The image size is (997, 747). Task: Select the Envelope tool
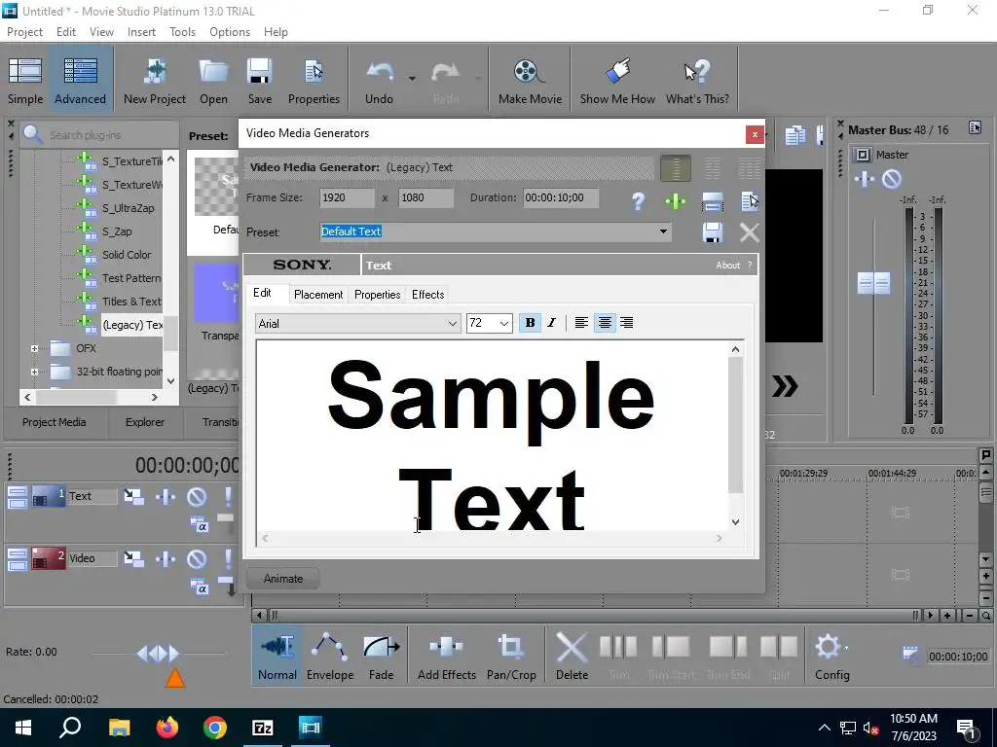coord(329,657)
